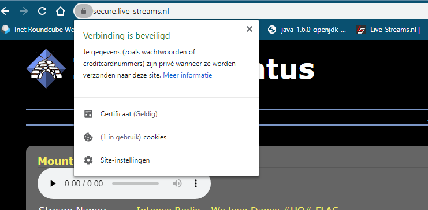
Task: Click the audio progress slider
Action: (x=135, y=183)
